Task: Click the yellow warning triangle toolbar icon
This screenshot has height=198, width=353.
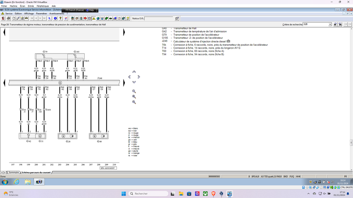Action: pyautogui.click(x=94, y=19)
